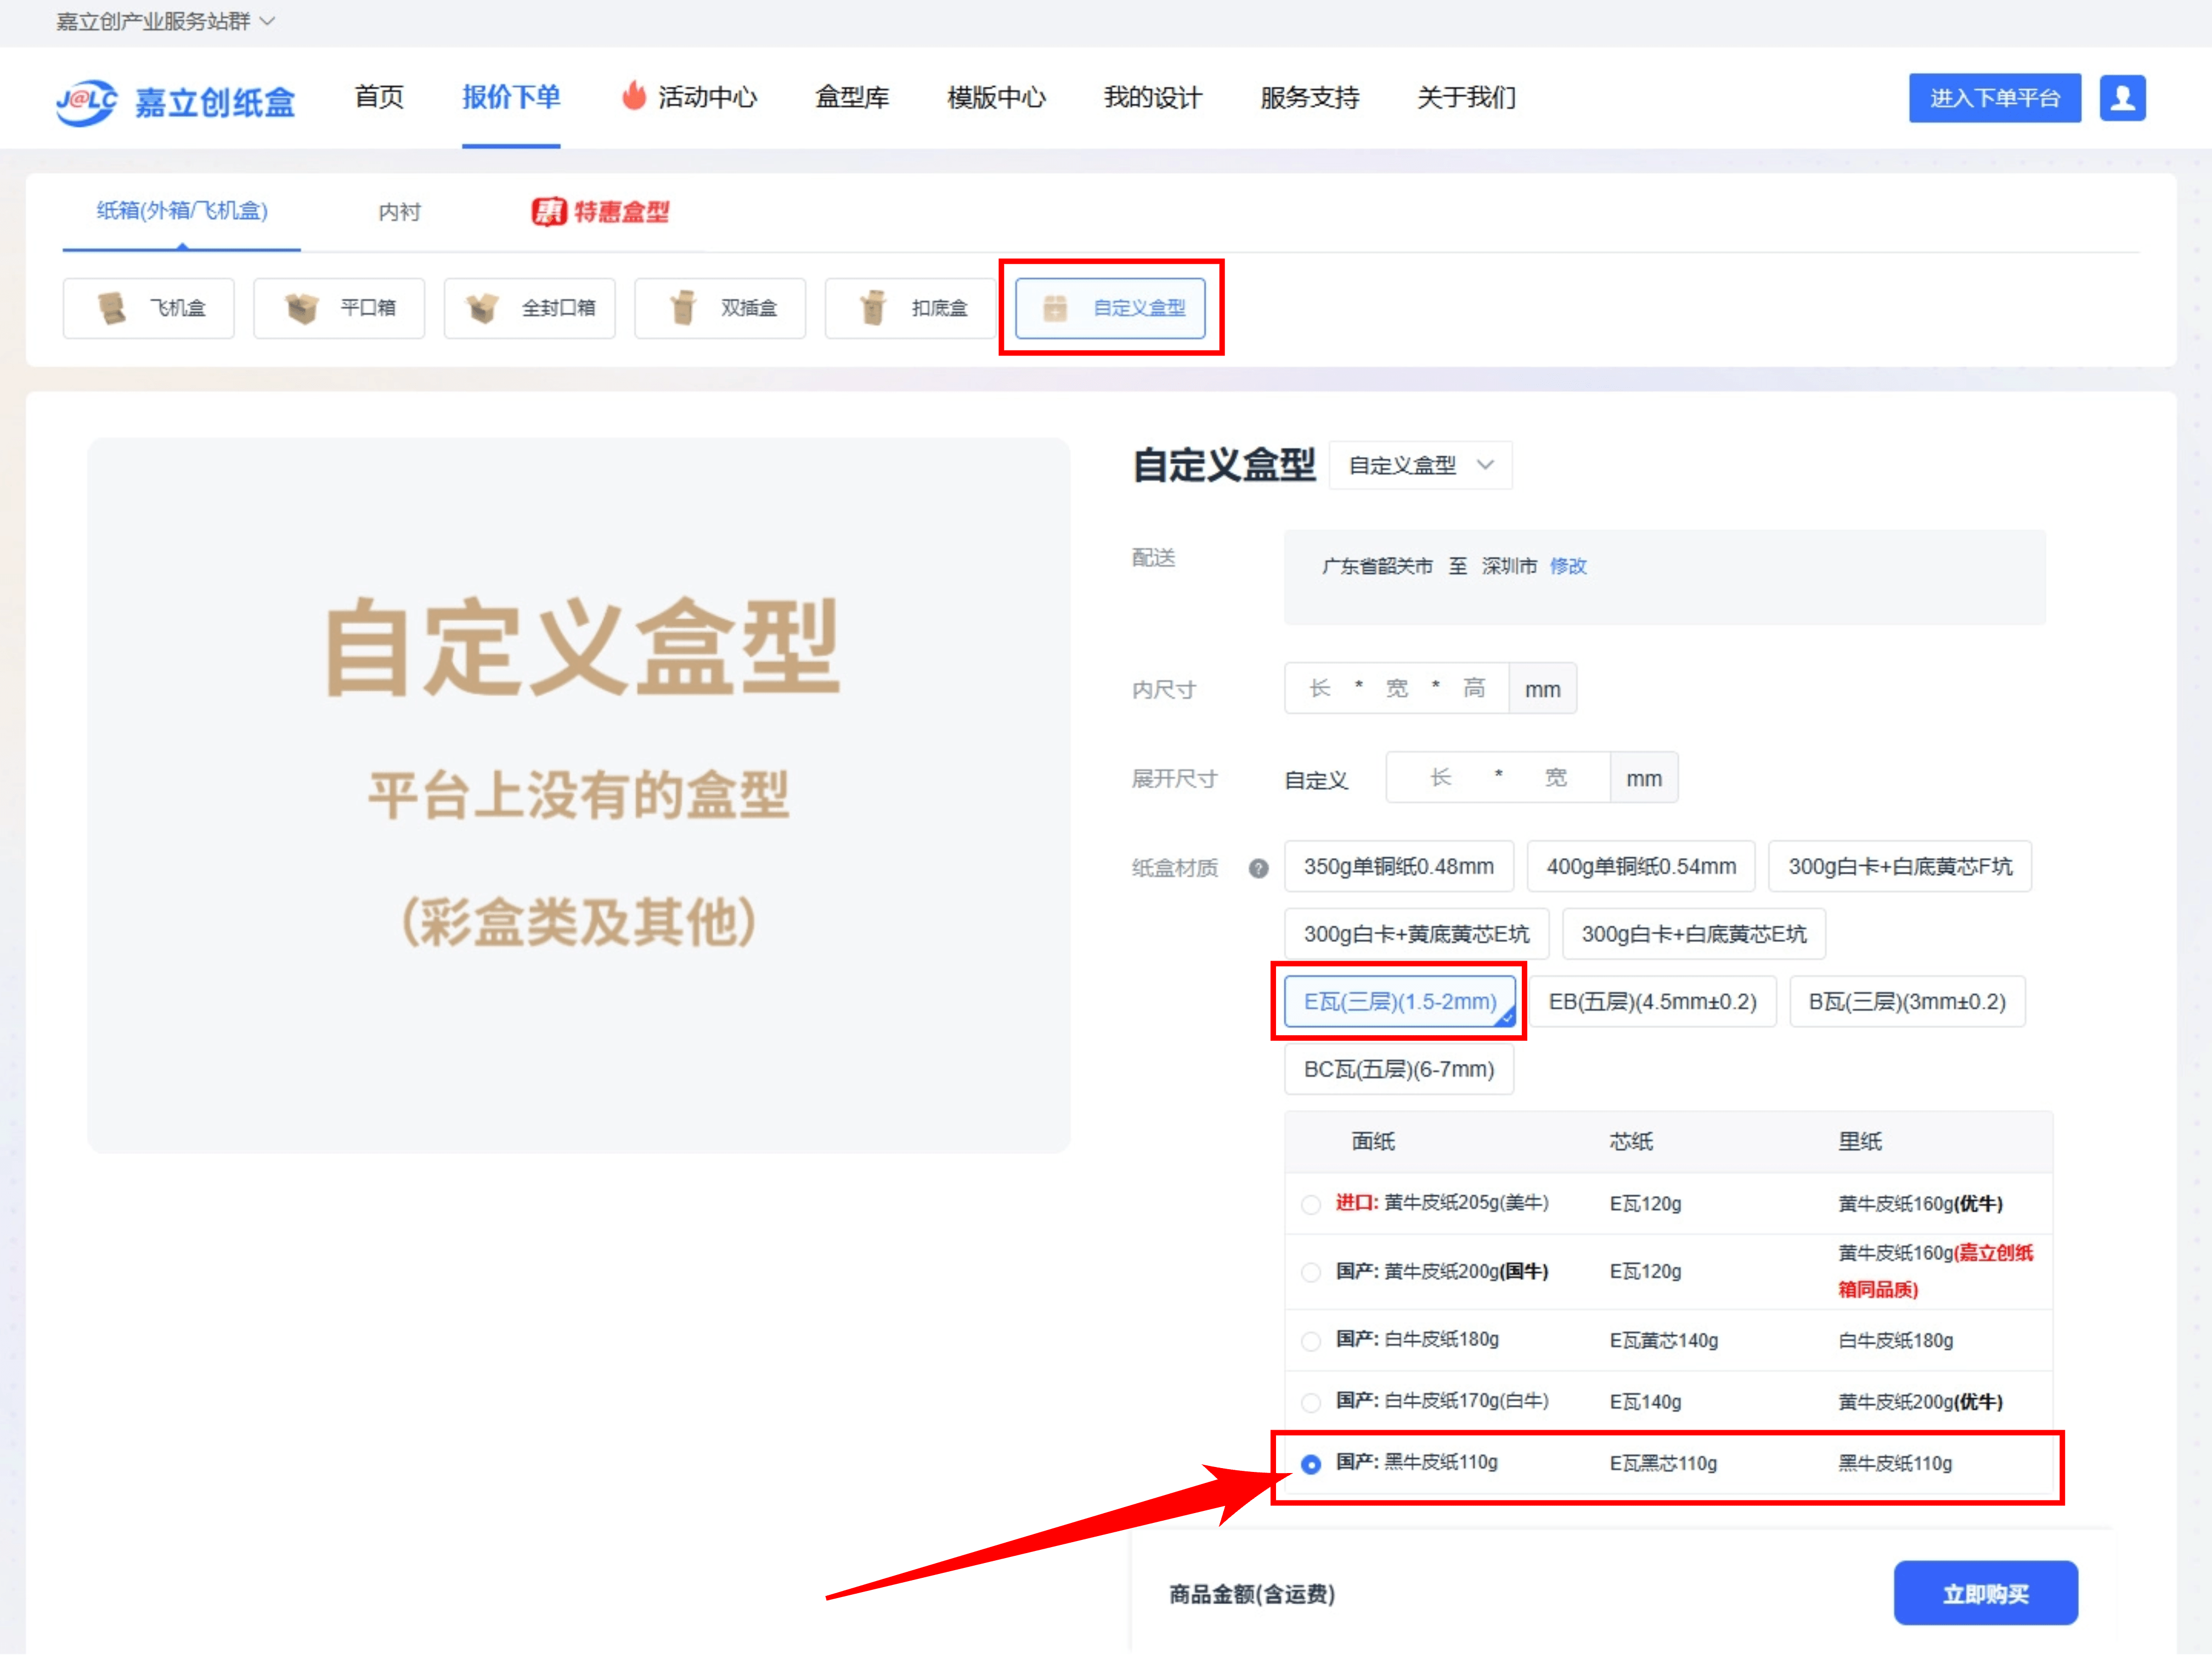This screenshot has height=1659, width=2212.
Task: Click the 长 field of 内尺寸
Action: pos(1320,688)
